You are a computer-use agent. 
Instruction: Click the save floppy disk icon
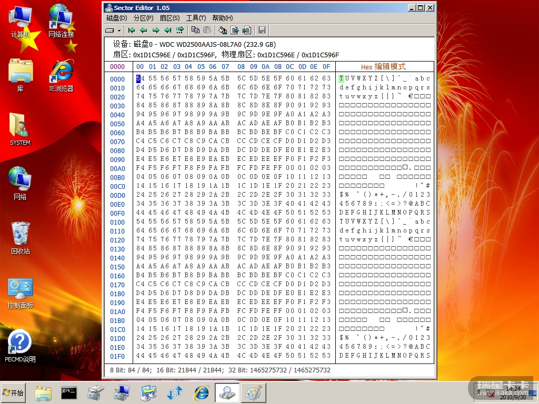click(262, 30)
